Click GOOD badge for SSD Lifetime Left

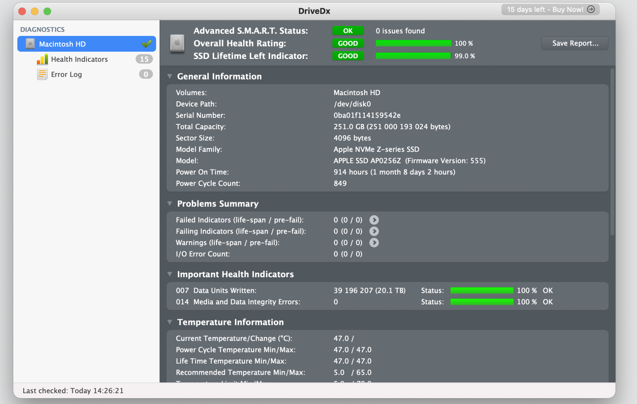coord(348,56)
